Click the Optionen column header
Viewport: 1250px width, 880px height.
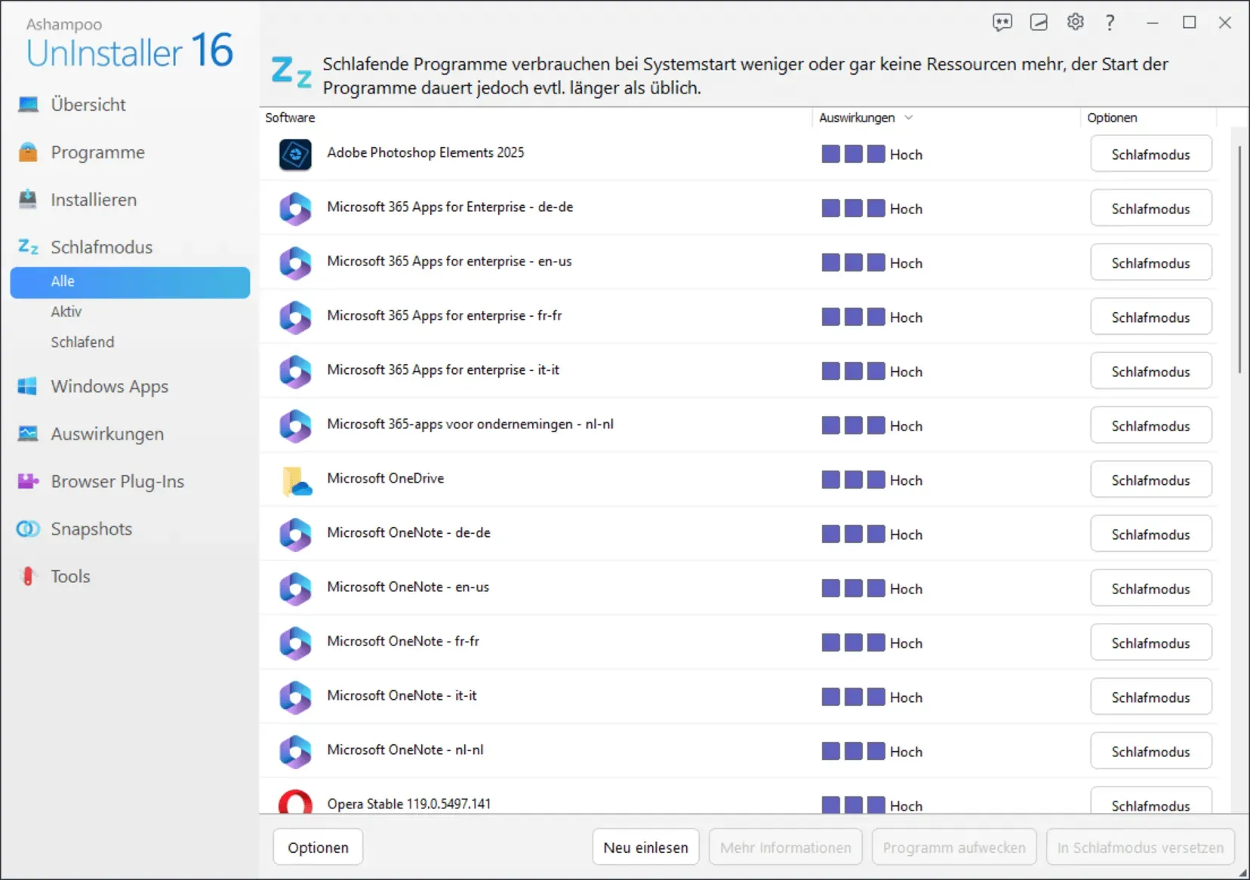click(1112, 118)
